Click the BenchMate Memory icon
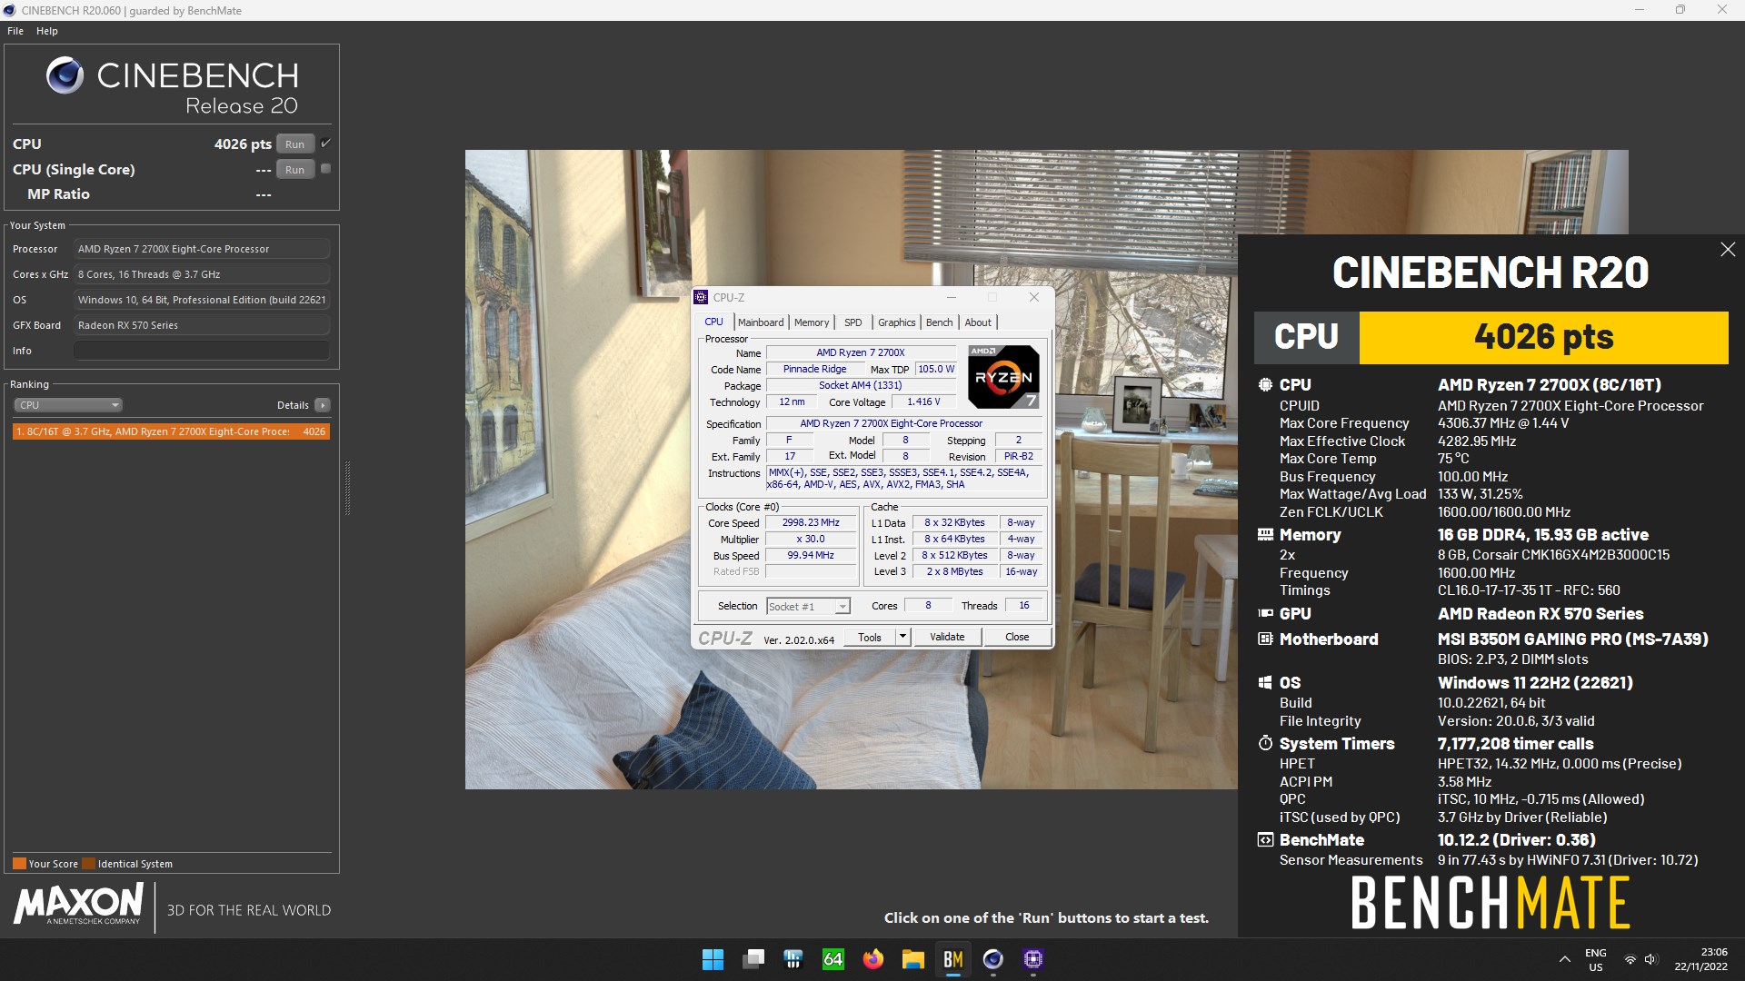The width and height of the screenshot is (1745, 981). [x=1265, y=534]
